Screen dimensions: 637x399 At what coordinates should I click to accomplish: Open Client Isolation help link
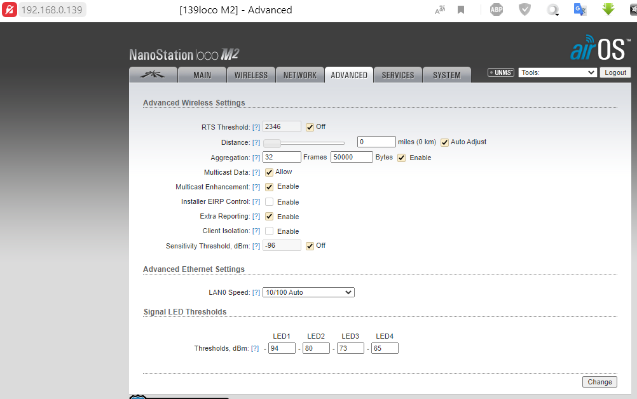[x=256, y=231]
